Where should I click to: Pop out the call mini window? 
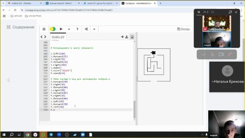point(230,12)
